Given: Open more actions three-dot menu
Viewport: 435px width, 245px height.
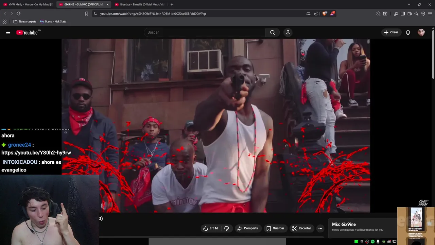Looking at the screenshot, I should click(320, 228).
